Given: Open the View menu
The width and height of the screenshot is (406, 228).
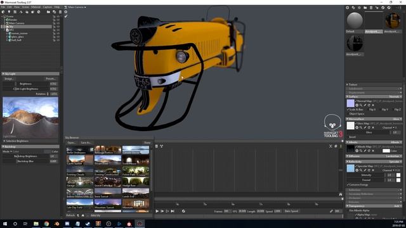Looking at the screenshot, I should [x=16, y=7].
